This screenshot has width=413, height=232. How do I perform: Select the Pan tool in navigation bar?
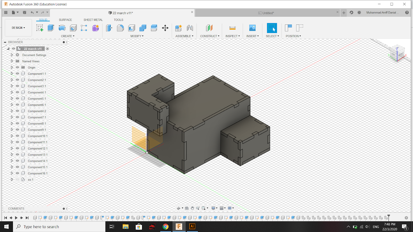[x=192, y=208]
